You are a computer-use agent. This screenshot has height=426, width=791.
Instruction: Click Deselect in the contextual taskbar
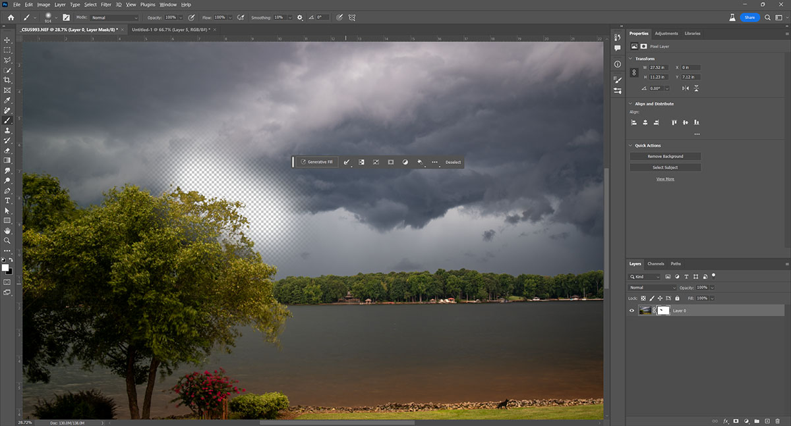point(453,162)
